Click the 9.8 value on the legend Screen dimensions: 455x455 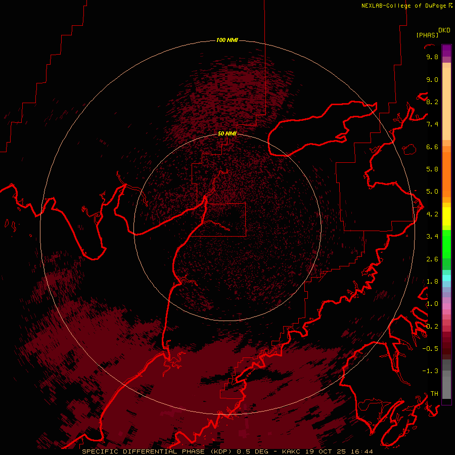(x=432, y=57)
